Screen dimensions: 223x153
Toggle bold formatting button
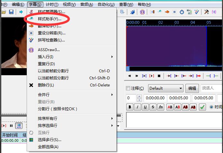(x=130, y=107)
